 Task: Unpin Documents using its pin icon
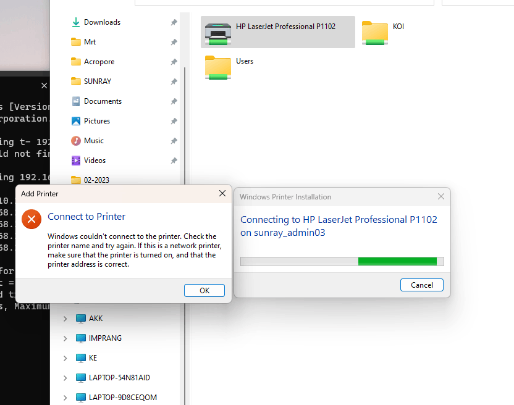pyautogui.click(x=174, y=101)
